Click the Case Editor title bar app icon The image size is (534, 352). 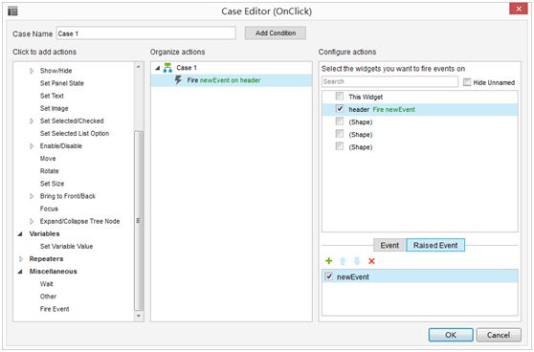pos(12,11)
